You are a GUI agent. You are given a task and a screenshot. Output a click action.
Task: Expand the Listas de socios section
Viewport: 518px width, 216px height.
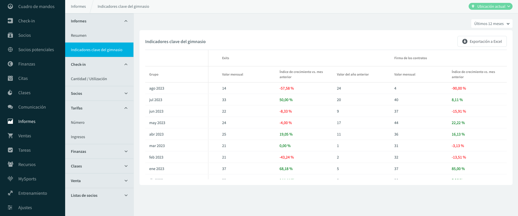pos(99,195)
